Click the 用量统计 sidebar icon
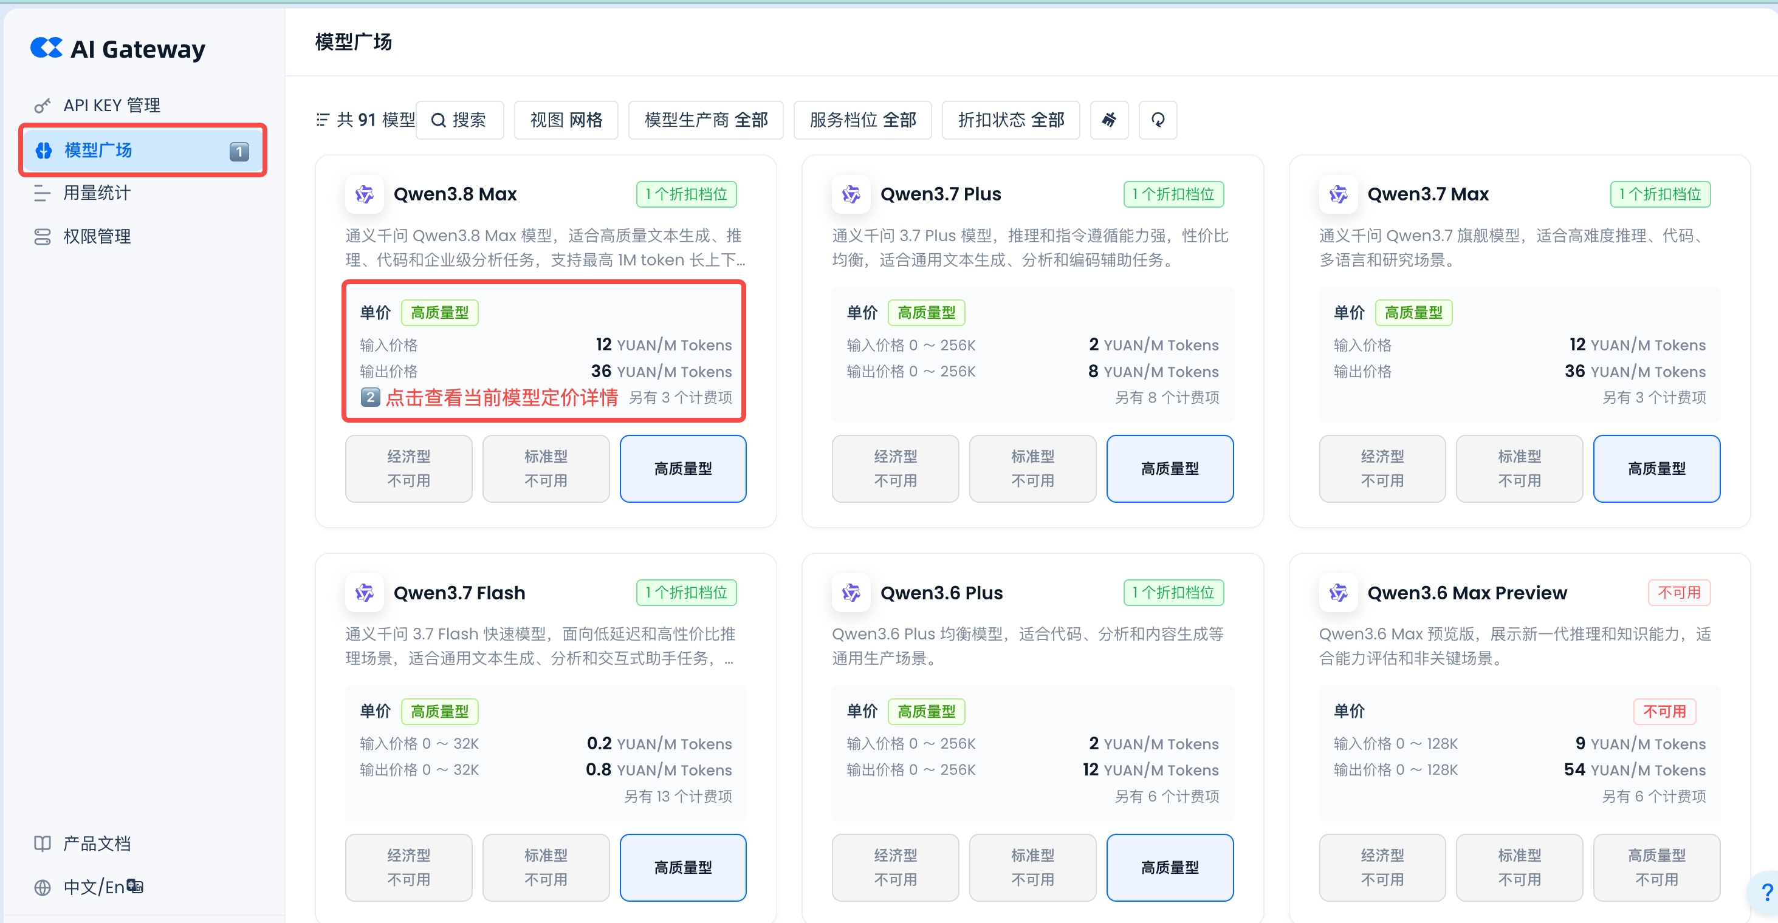The image size is (1778, 923). [42, 193]
